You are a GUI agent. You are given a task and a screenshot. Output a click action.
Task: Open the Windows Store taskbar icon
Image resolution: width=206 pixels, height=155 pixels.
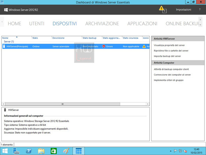click(x=54, y=151)
